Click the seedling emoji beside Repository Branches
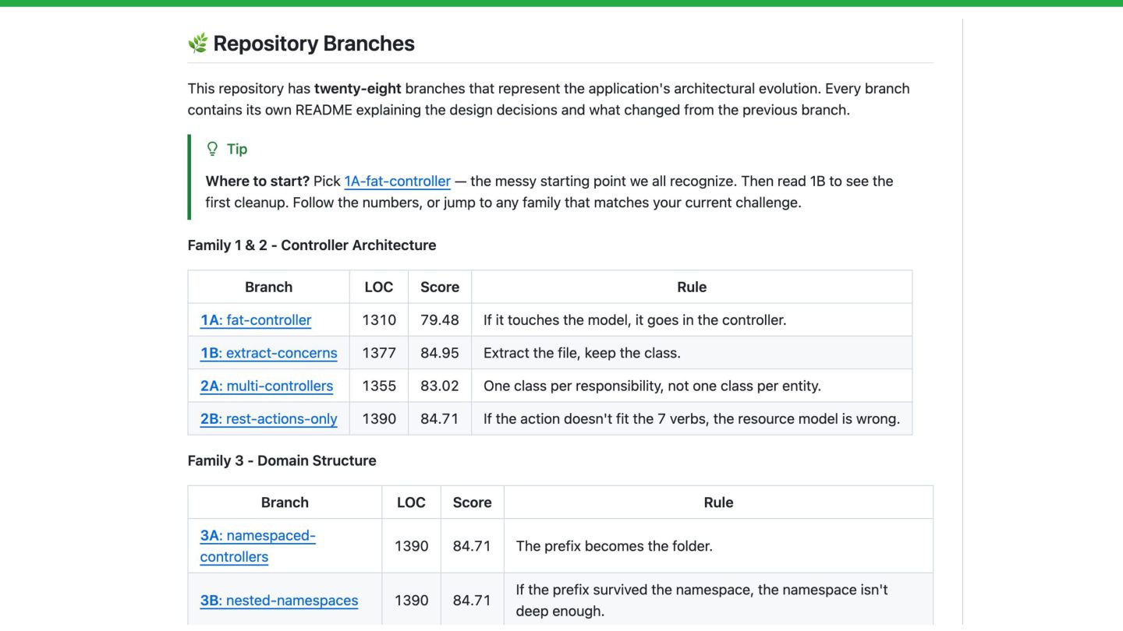 pos(197,44)
